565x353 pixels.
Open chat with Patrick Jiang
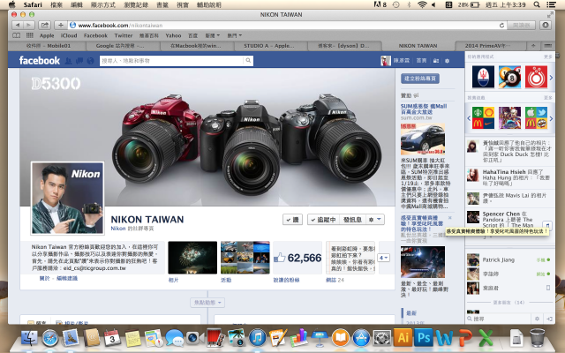(510, 259)
